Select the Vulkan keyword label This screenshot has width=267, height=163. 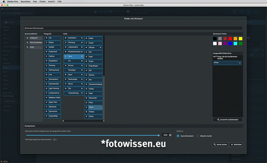pos(91,89)
